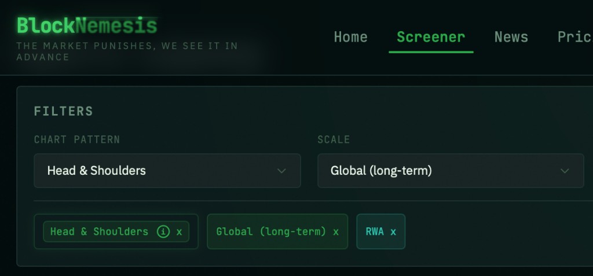The image size is (593, 276).
Task: Open the Scale Global (long-term) dropdown
Action: [450, 171]
